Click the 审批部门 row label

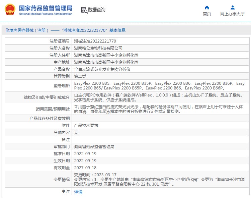(62, 147)
